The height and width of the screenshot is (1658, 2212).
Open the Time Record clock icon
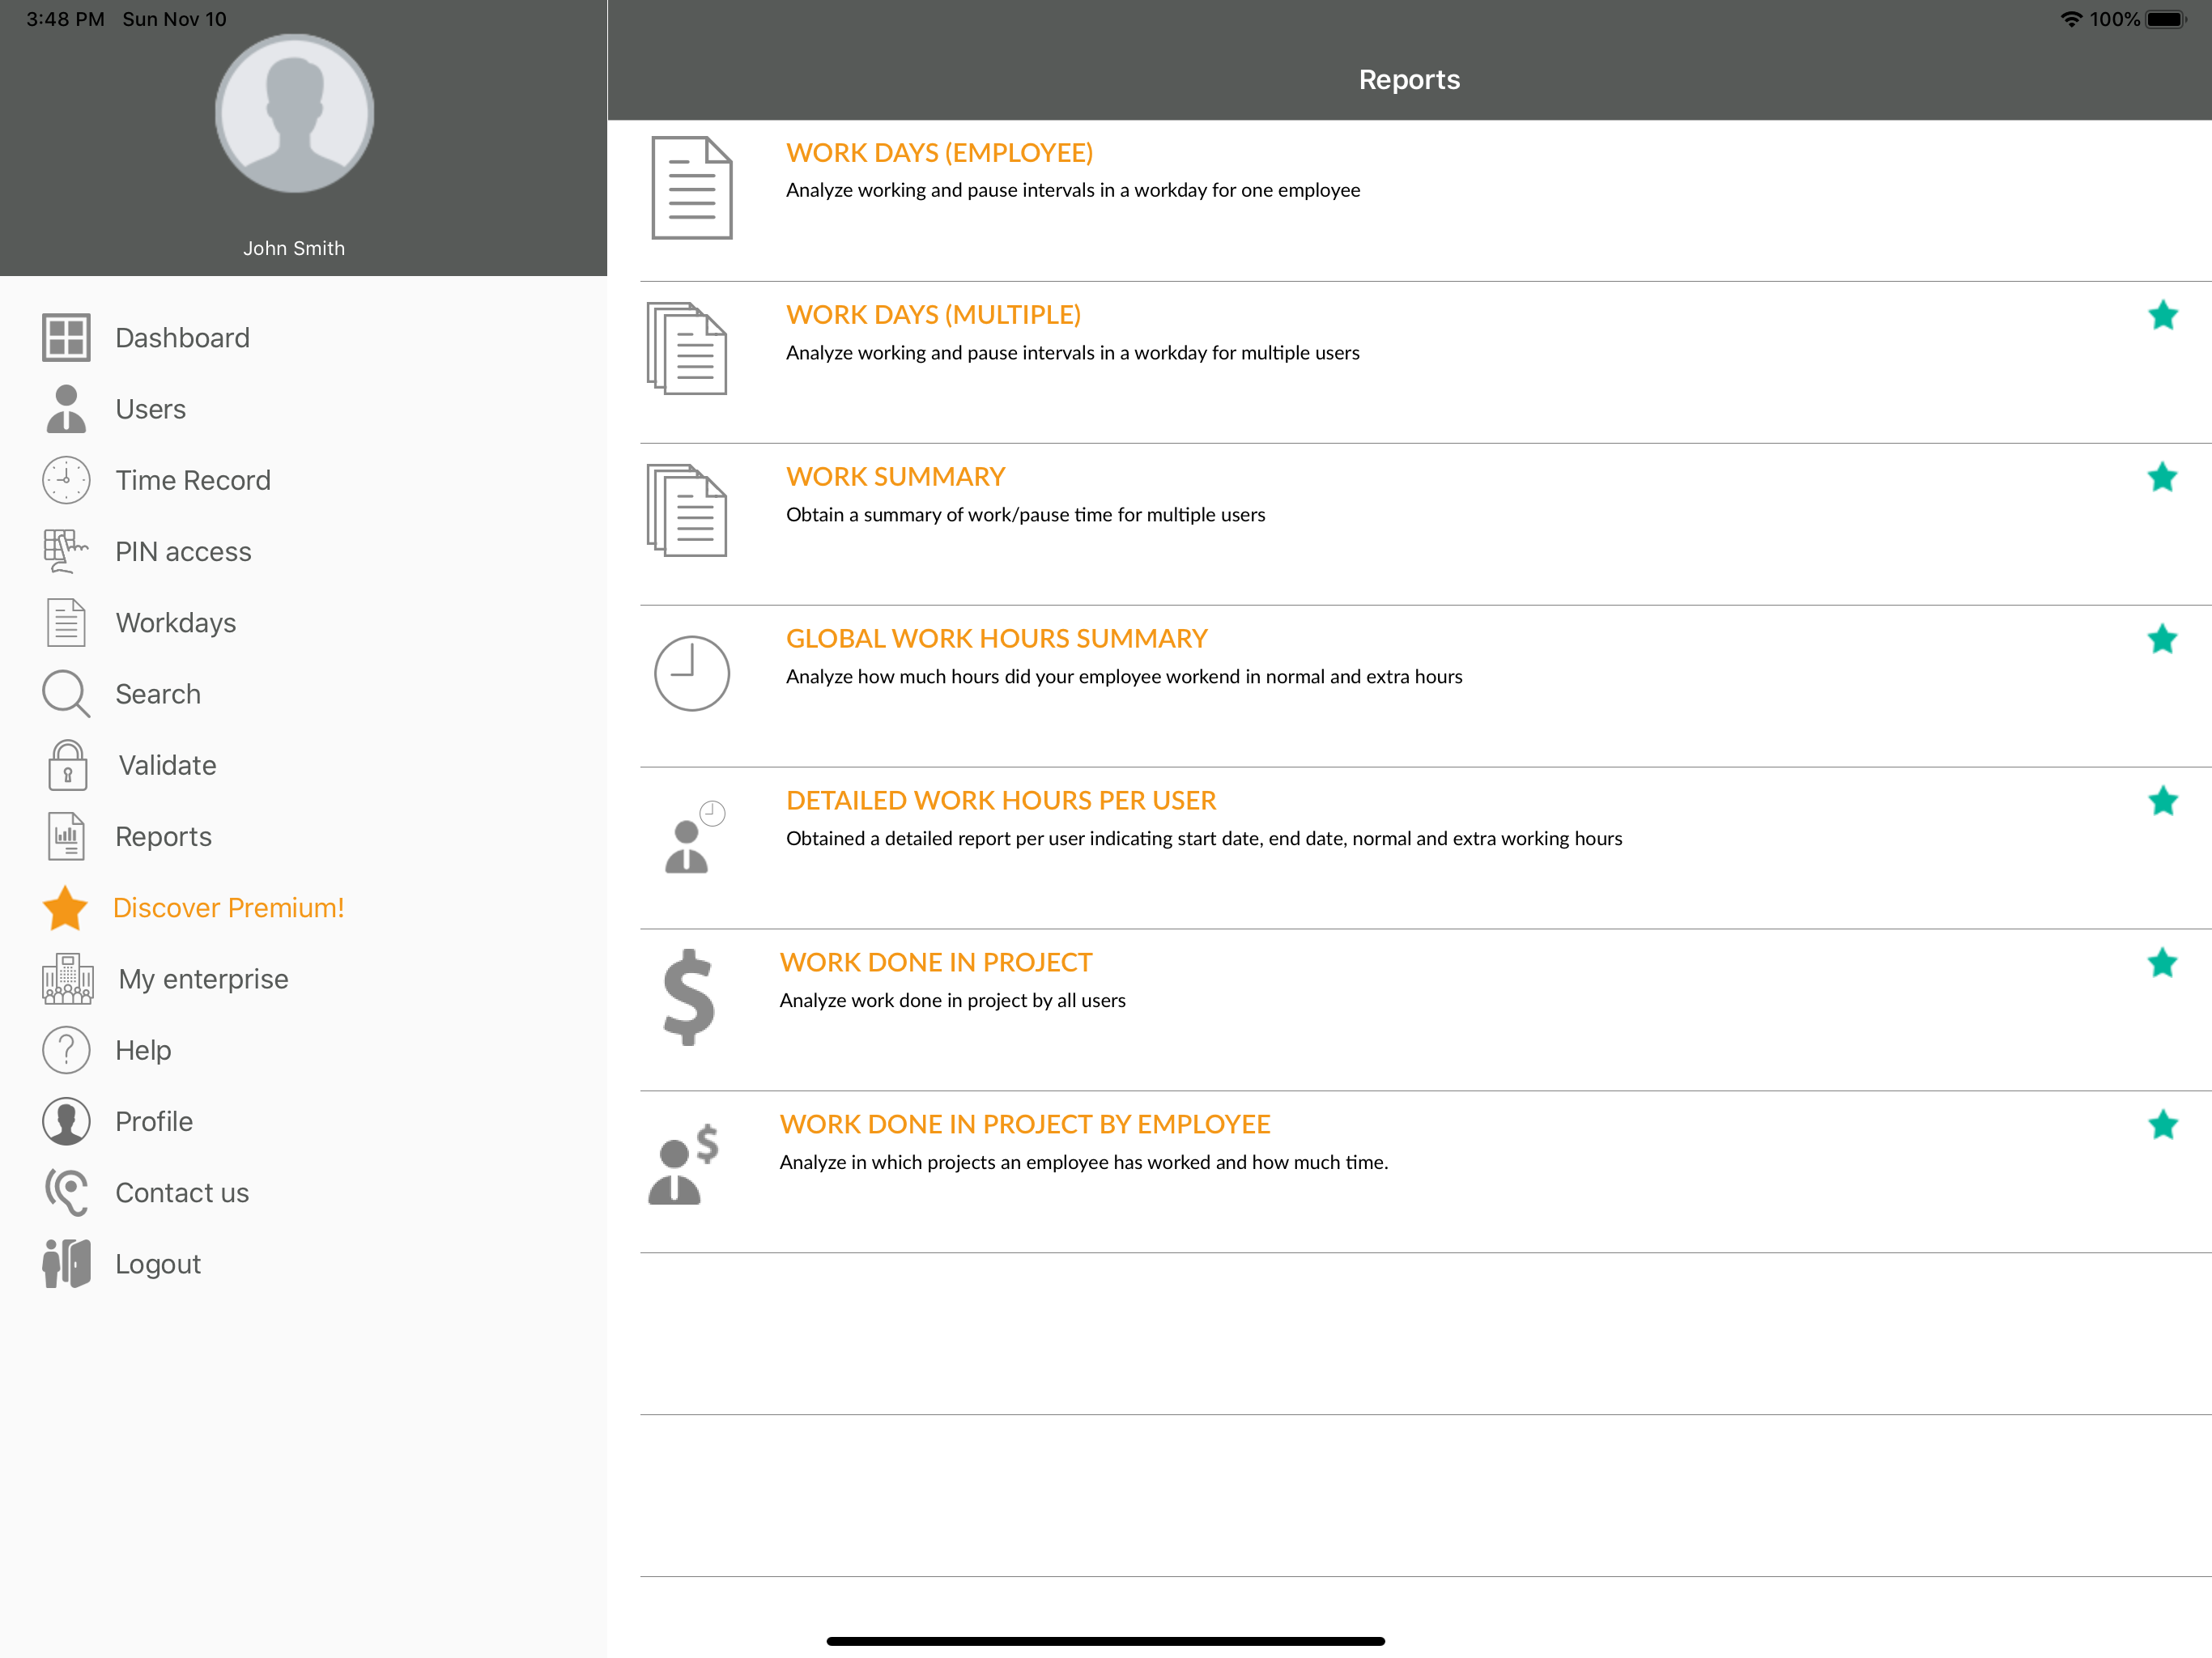click(x=66, y=480)
